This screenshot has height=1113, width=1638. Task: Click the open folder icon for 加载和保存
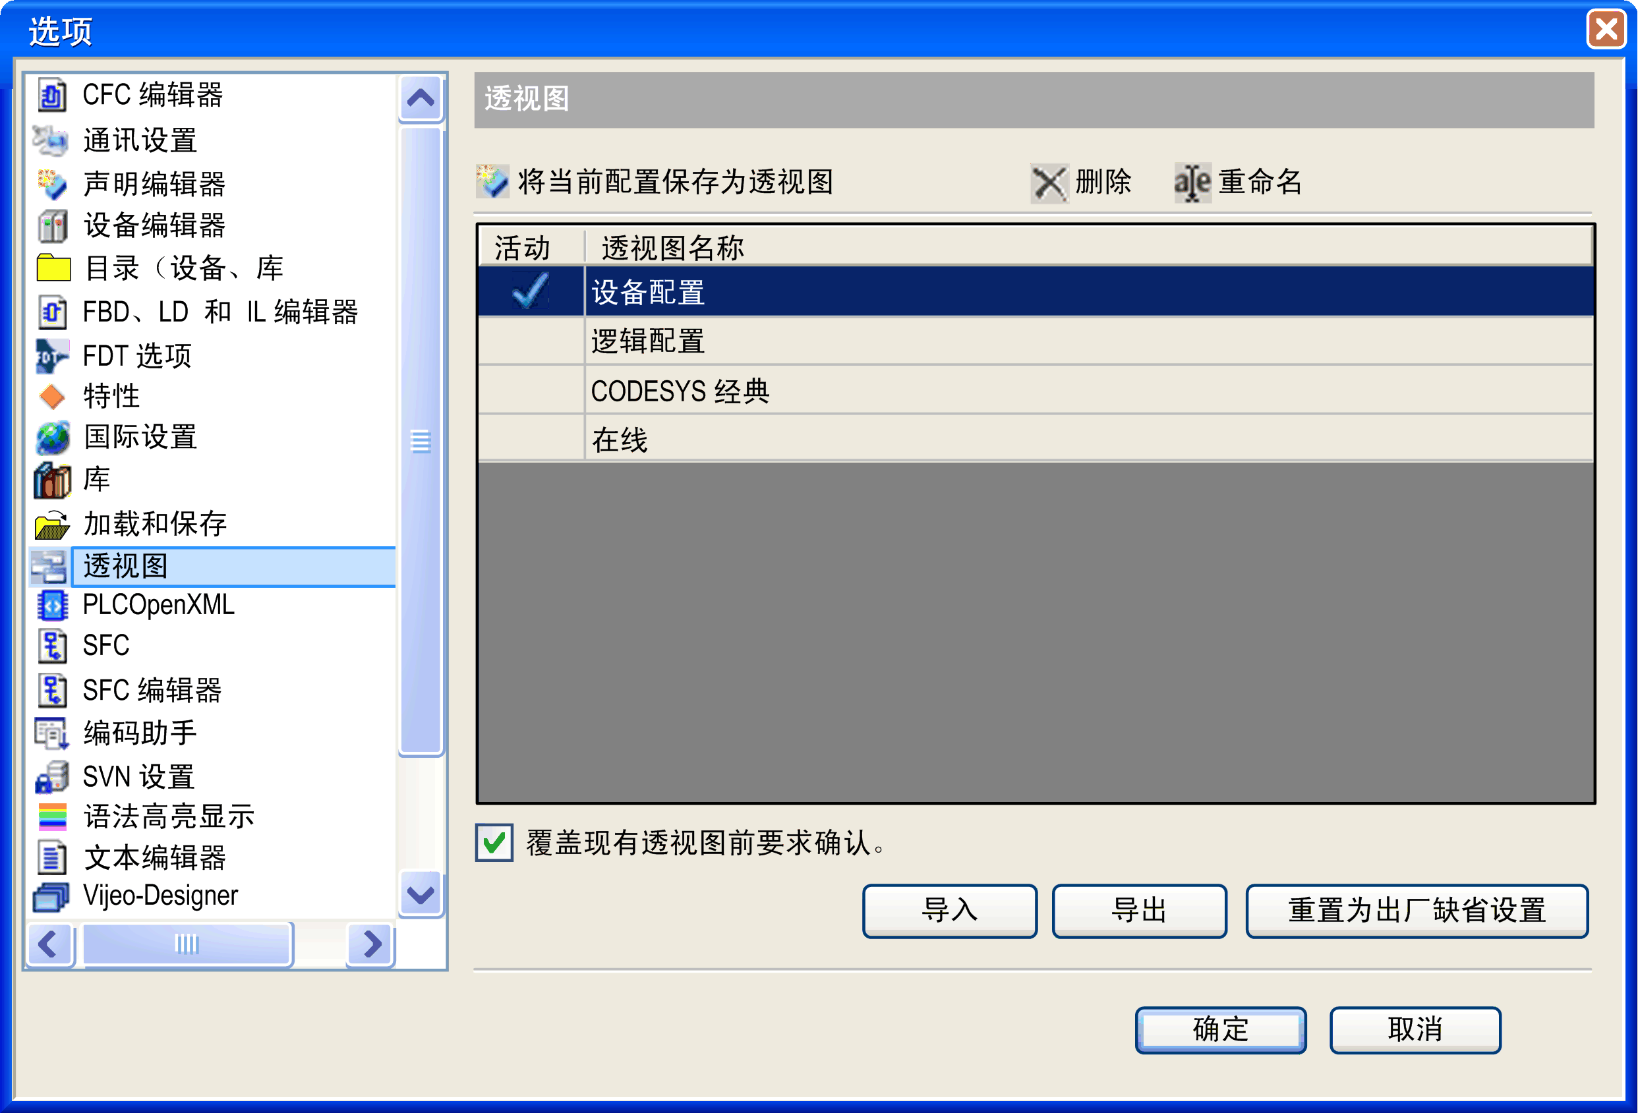[x=52, y=524]
